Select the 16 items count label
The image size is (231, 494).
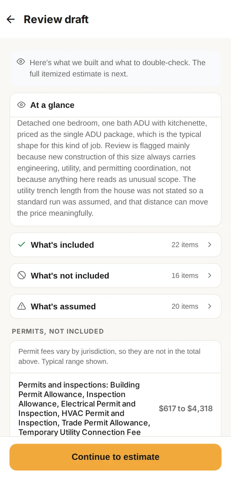(x=185, y=276)
